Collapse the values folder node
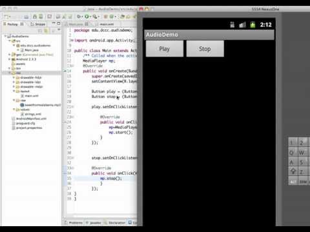 (14, 110)
